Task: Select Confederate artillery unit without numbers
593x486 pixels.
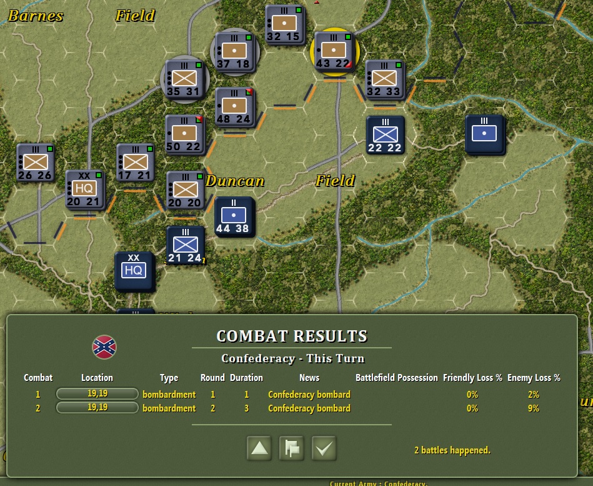Action: point(485,134)
